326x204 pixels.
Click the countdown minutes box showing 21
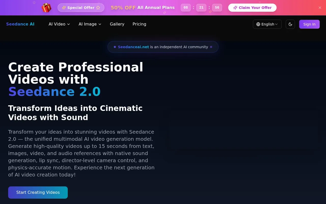click(201, 8)
